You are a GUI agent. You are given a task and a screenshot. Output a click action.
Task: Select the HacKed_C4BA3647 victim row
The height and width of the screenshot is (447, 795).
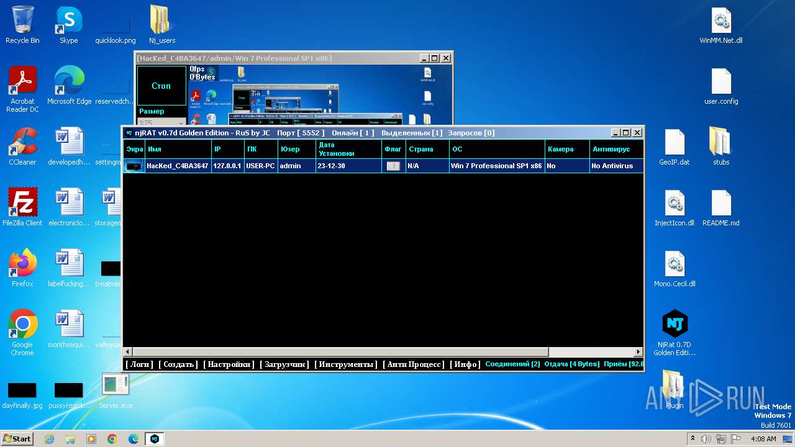(383, 166)
